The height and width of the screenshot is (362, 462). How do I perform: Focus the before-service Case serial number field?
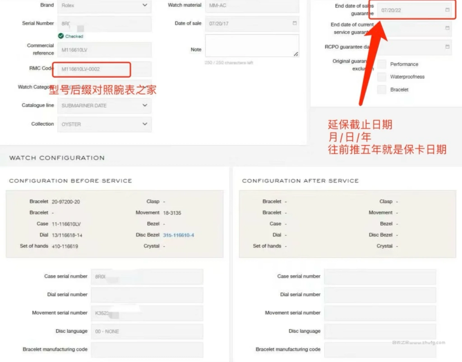[x=147, y=277]
